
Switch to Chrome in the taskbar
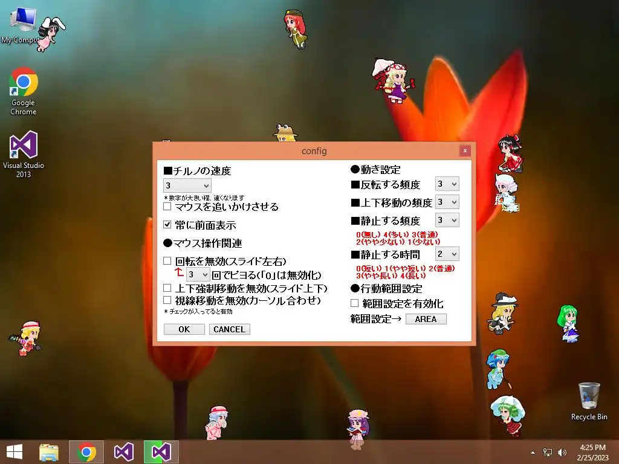coord(86,452)
